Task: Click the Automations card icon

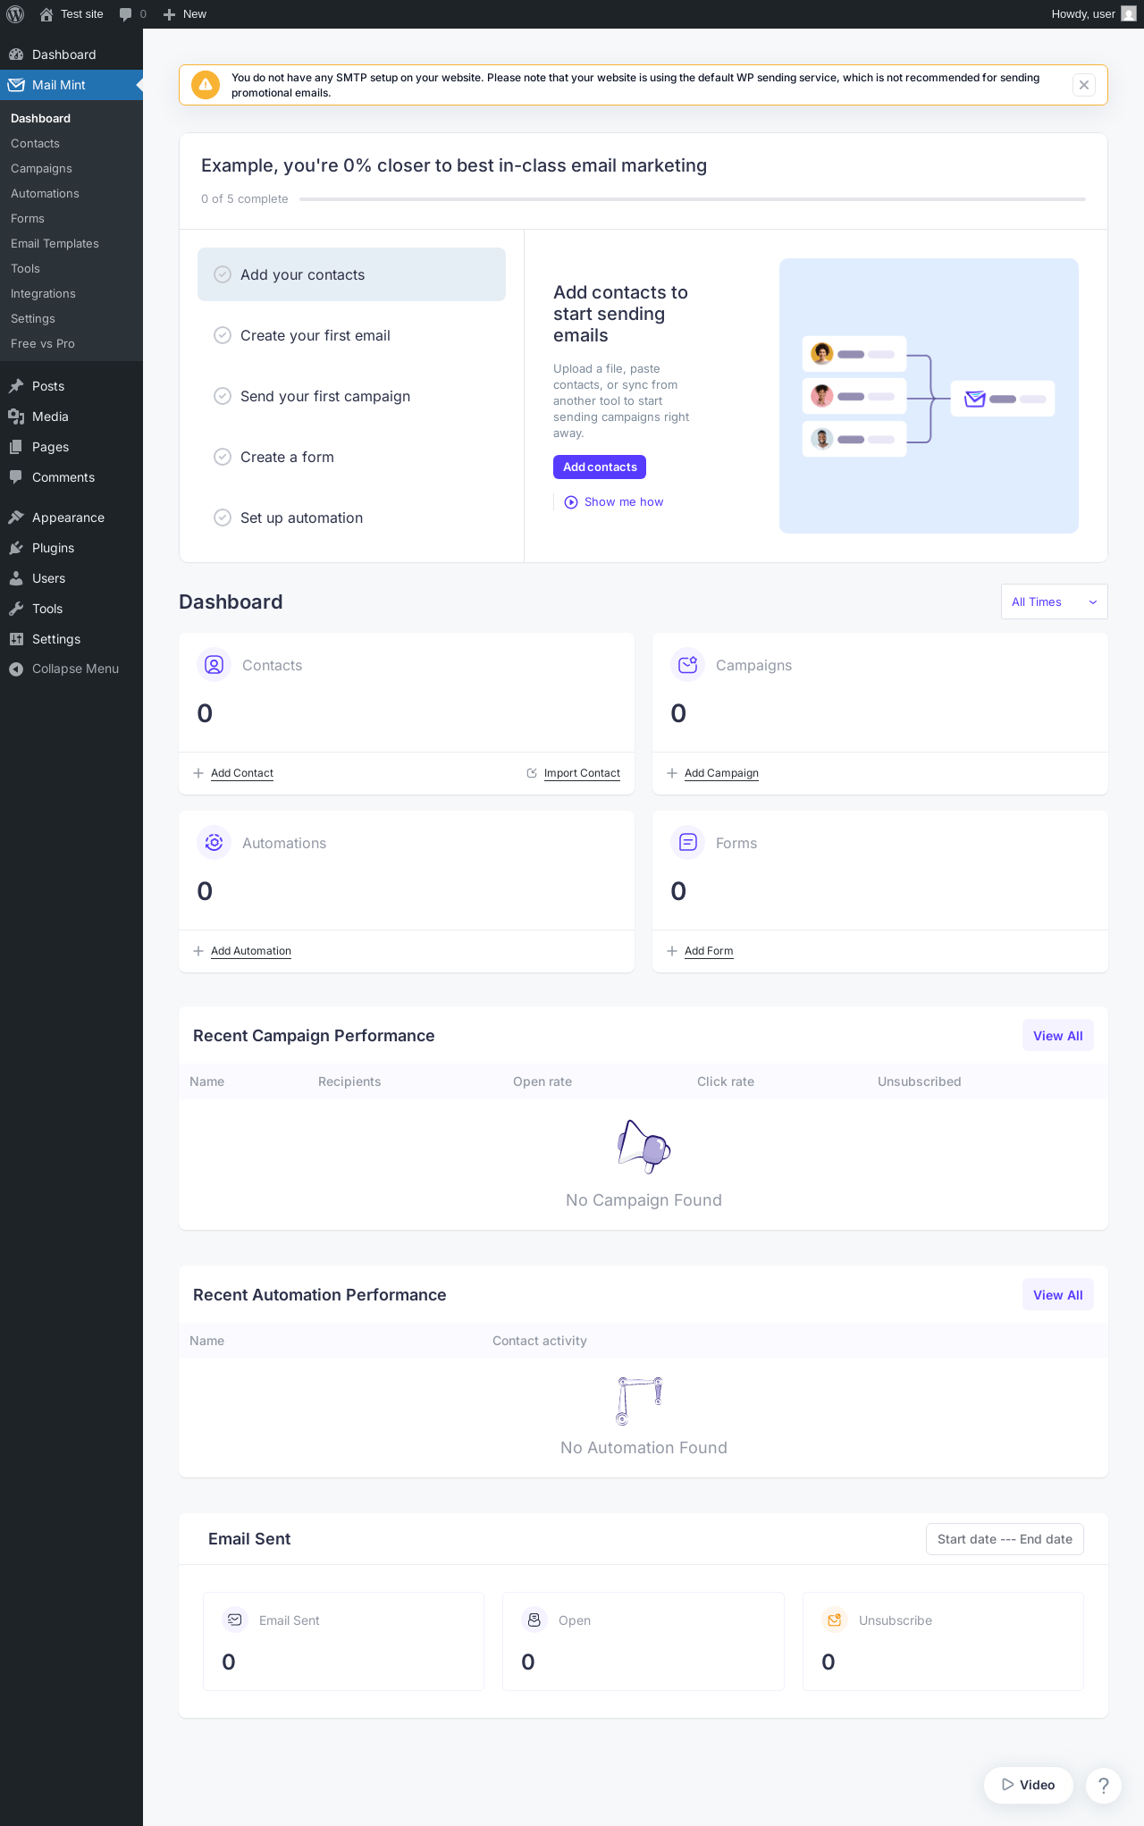Action: point(214,843)
